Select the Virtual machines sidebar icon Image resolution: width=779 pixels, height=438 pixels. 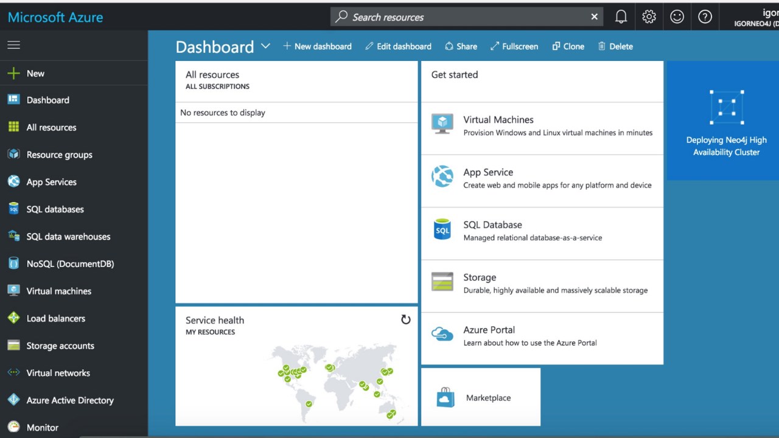click(13, 291)
